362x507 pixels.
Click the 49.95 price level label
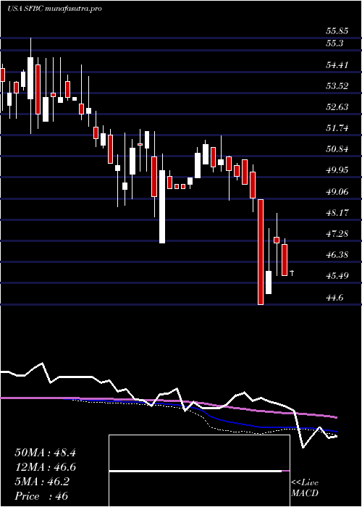(x=337, y=170)
